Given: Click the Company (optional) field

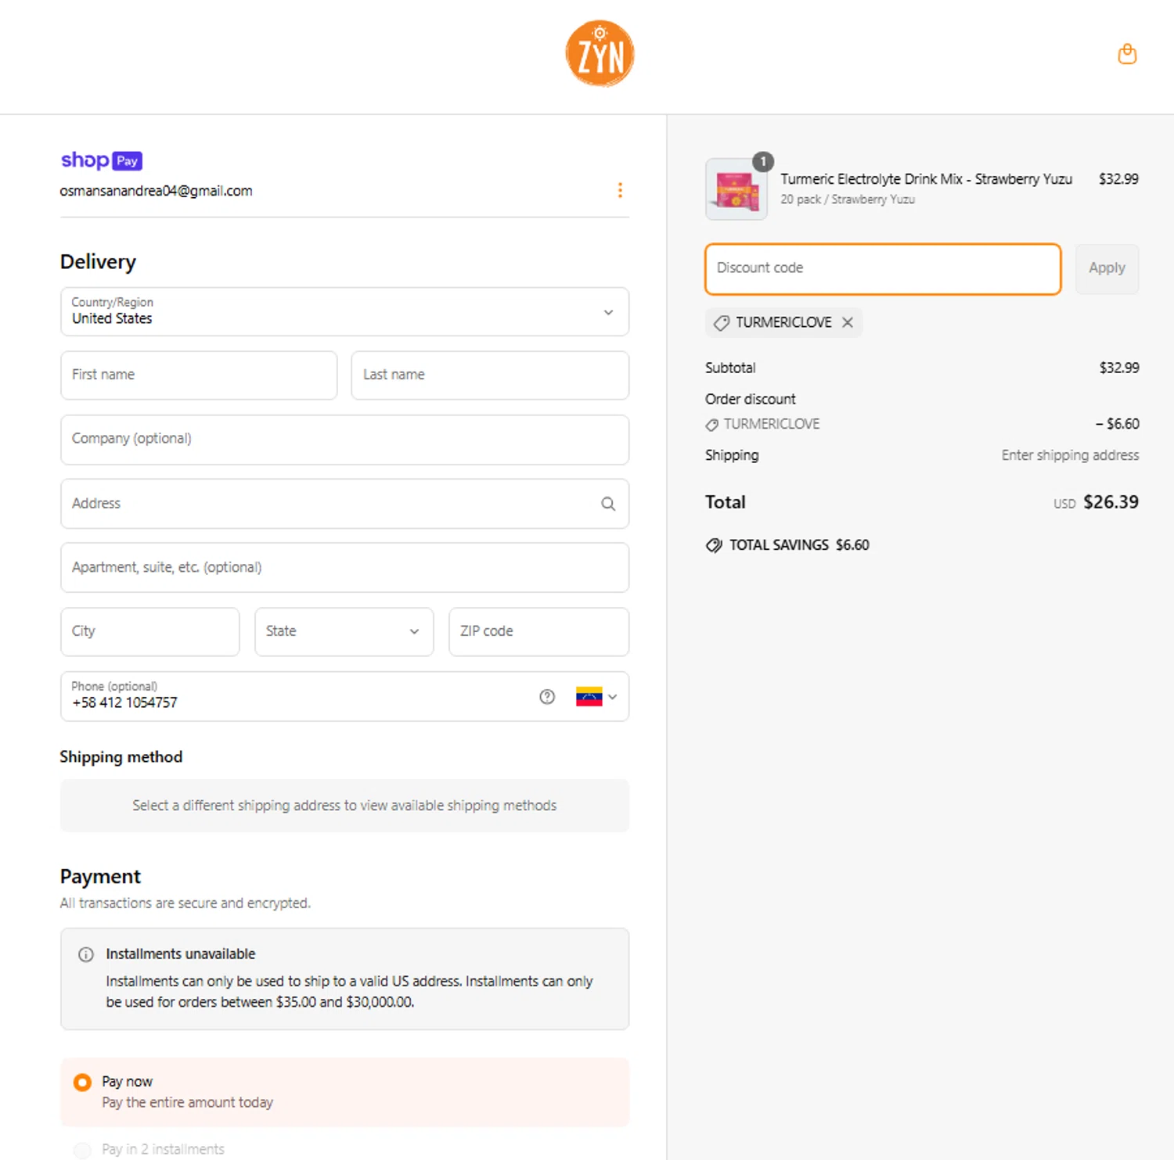Looking at the screenshot, I should tap(344, 439).
